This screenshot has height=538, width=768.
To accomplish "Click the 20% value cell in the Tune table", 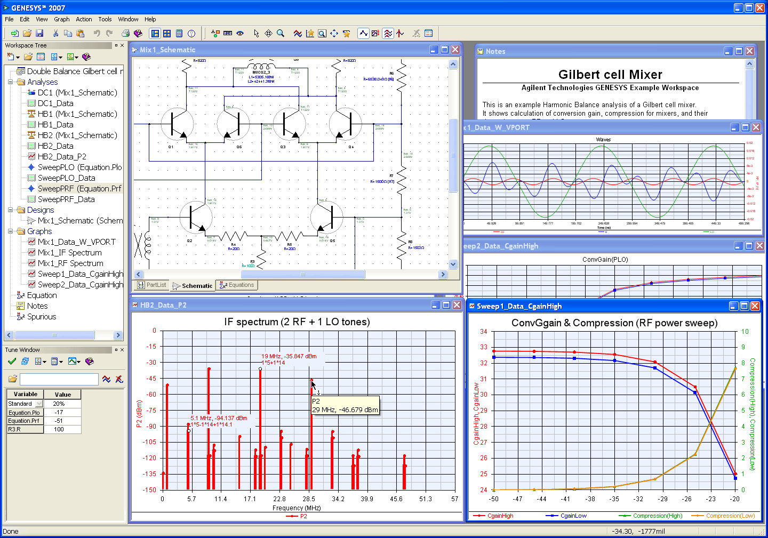I will (x=62, y=404).
